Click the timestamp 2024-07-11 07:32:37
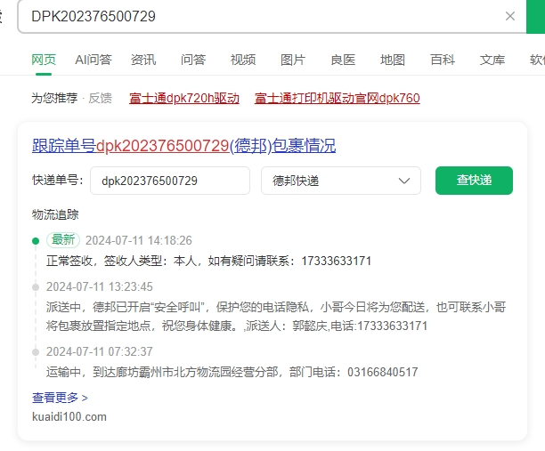This screenshot has width=545, height=451. [x=100, y=351]
